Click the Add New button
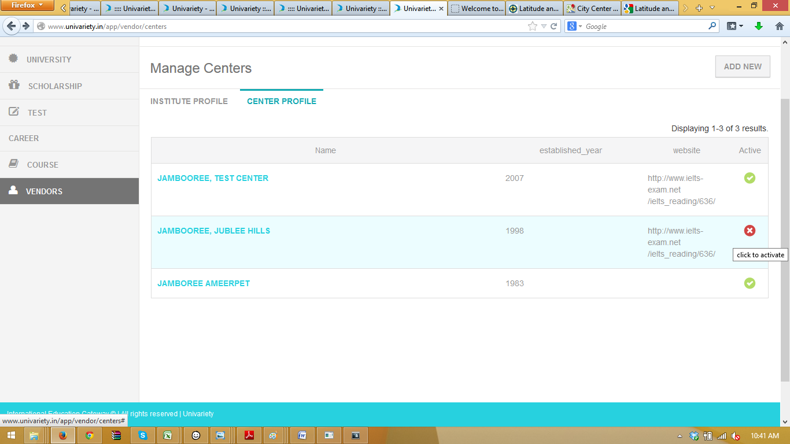Screen dimensions: 790x444 [x=743, y=66]
